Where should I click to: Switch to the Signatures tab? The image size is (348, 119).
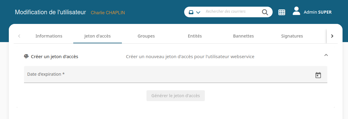pyautogui.click(x=292, y=36)
